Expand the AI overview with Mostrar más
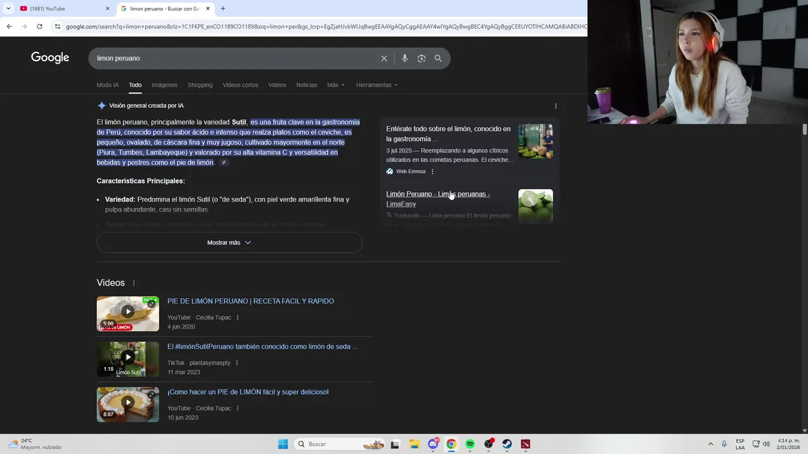The image size is (808, 454). point(229,243)
